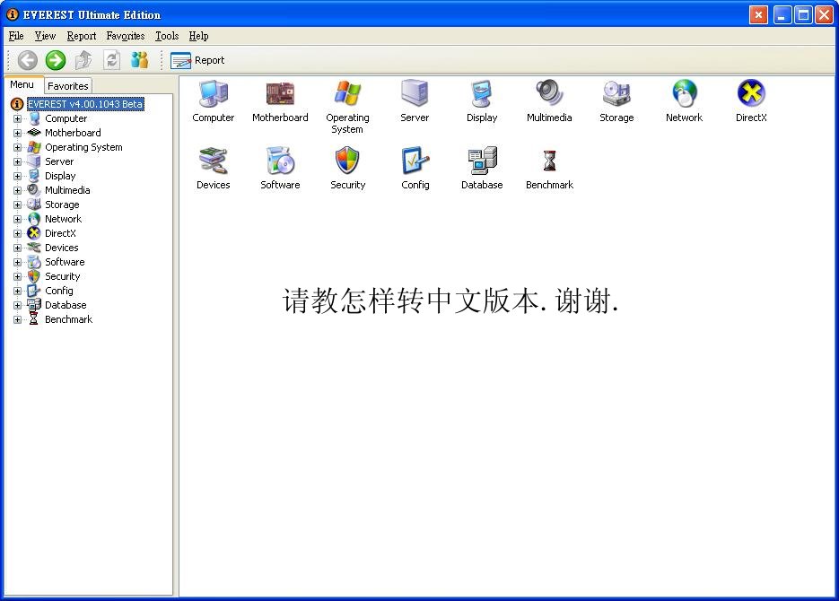Select Server in the tree
Image resolution: width=839 pixels, height=601 pixels.
[59, 161]
